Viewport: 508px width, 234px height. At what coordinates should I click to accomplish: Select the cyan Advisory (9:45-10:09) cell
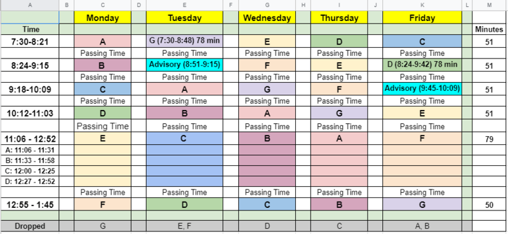pyautogui.click(x=422, y=88)
